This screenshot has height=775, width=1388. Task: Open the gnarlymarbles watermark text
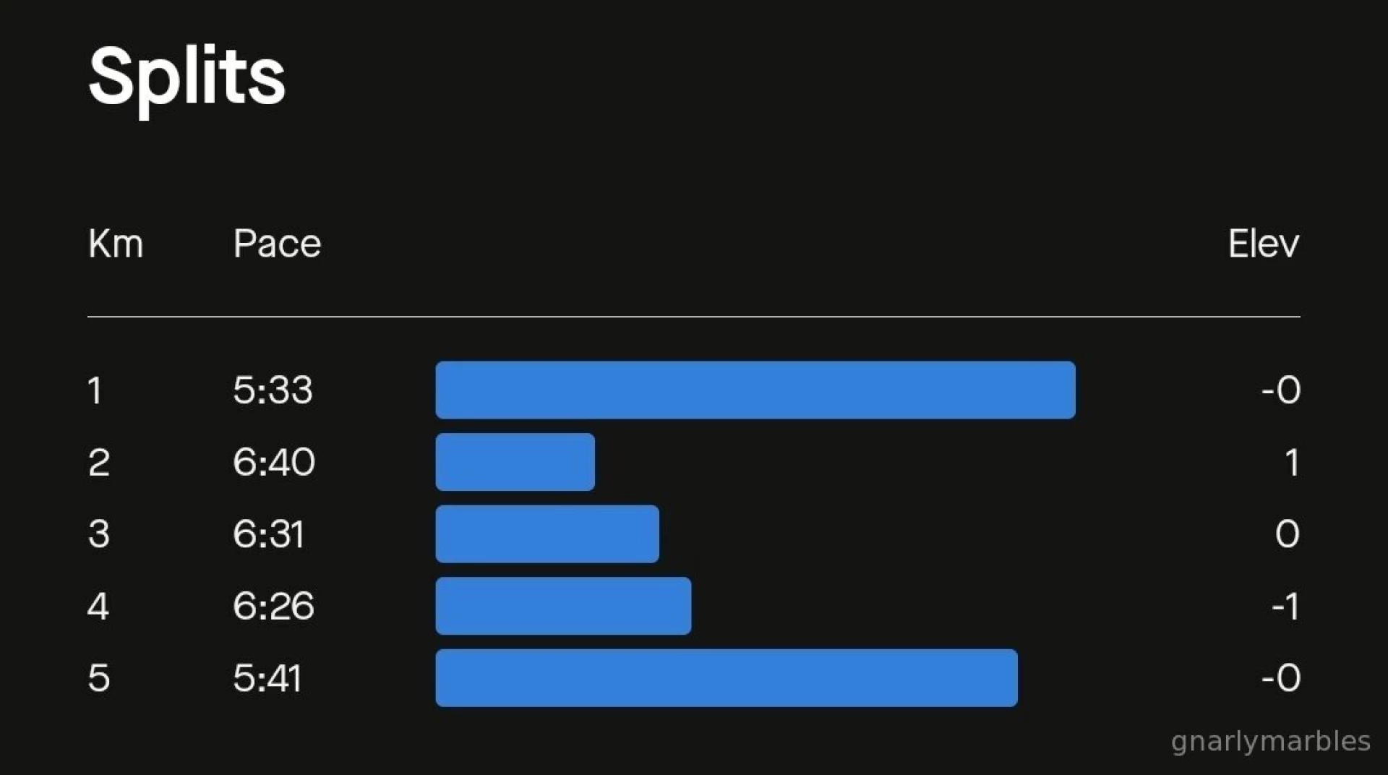(1270, 741)
